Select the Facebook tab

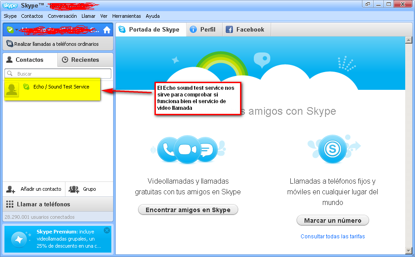(x=247, y=29)
